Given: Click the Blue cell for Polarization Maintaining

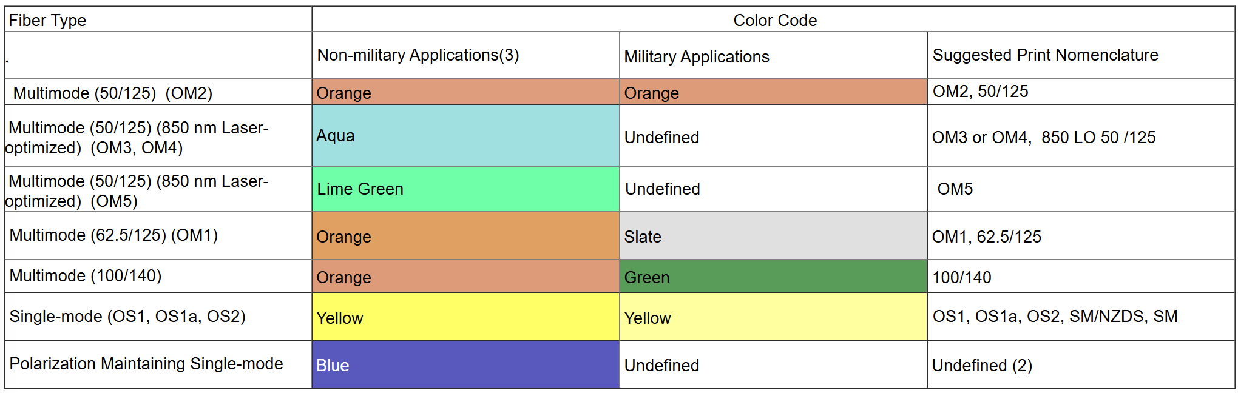Looking at the screenshot, I should click(x=465, y=364).
